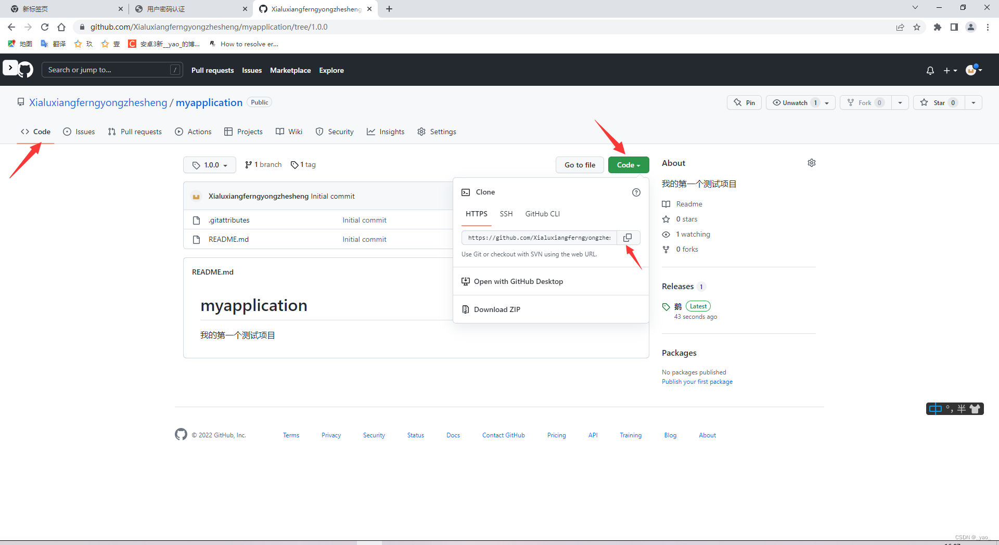Open Chrome three-dot menu
This screenshot has height=545, width=999.
point(988,27)
